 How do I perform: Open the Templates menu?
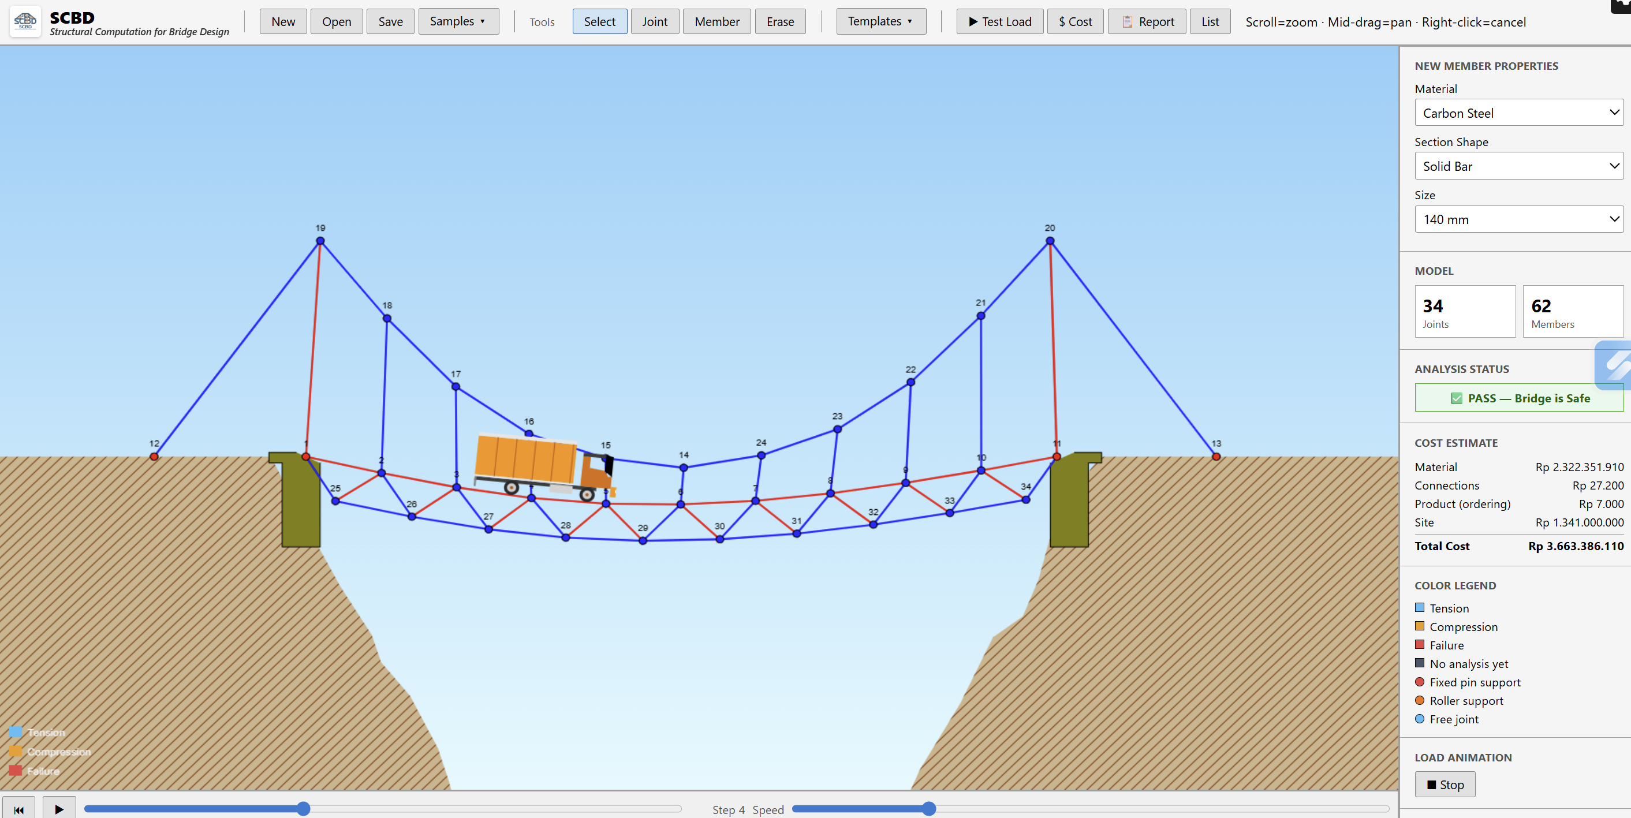point(880,21)
